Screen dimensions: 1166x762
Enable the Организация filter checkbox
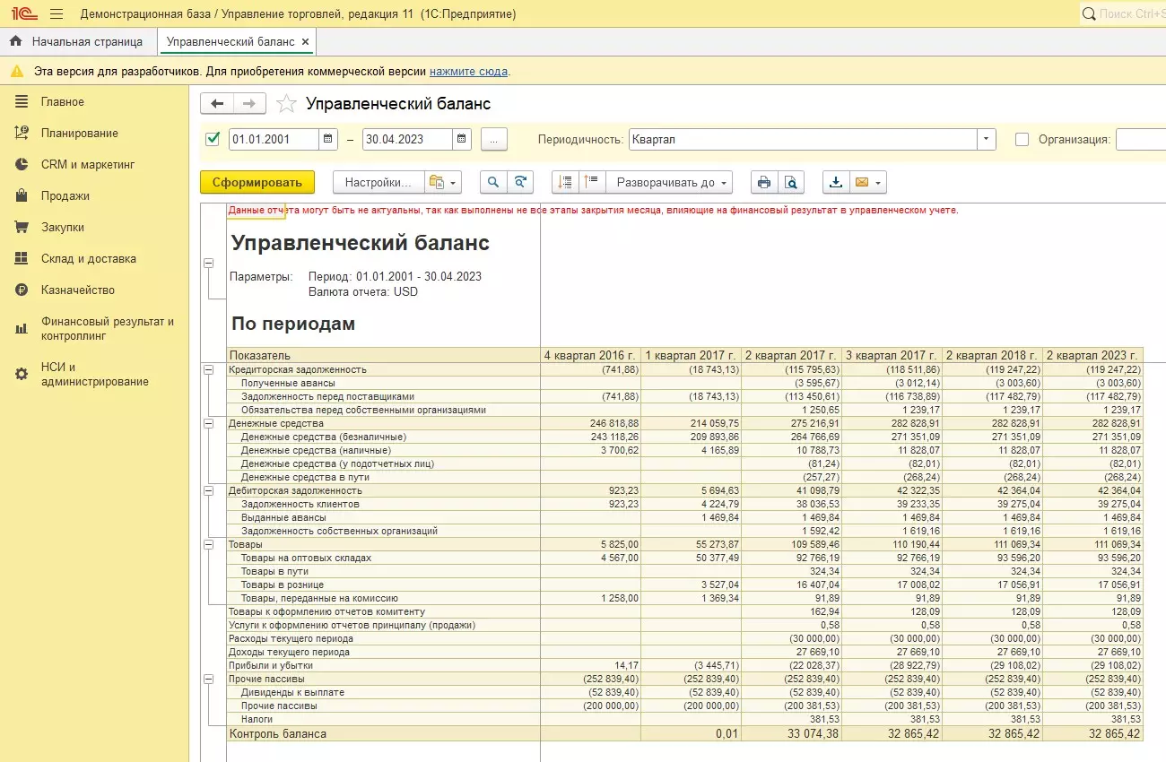(1022, 139)
